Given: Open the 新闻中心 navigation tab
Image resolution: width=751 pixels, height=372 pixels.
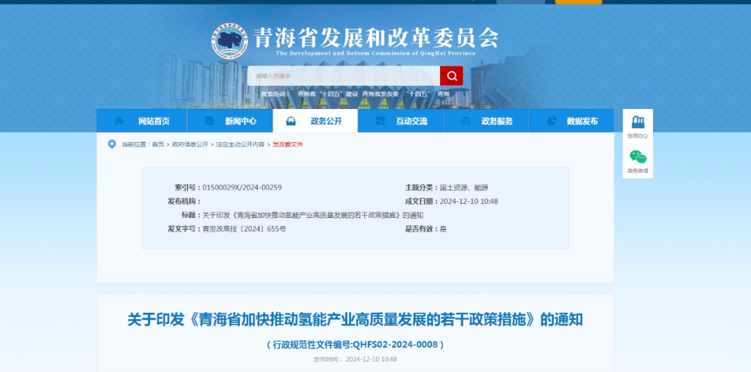Looking at the screenshot, I should tap(240, 121).
